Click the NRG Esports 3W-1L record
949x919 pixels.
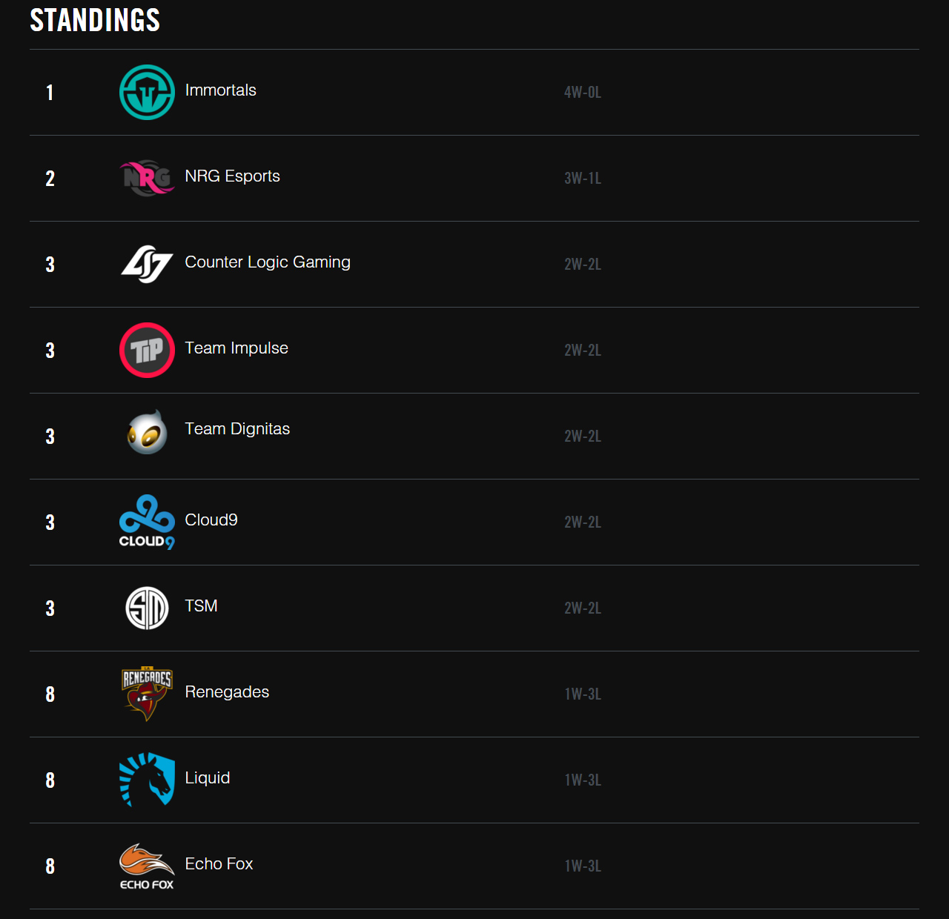tap(583, 179)
